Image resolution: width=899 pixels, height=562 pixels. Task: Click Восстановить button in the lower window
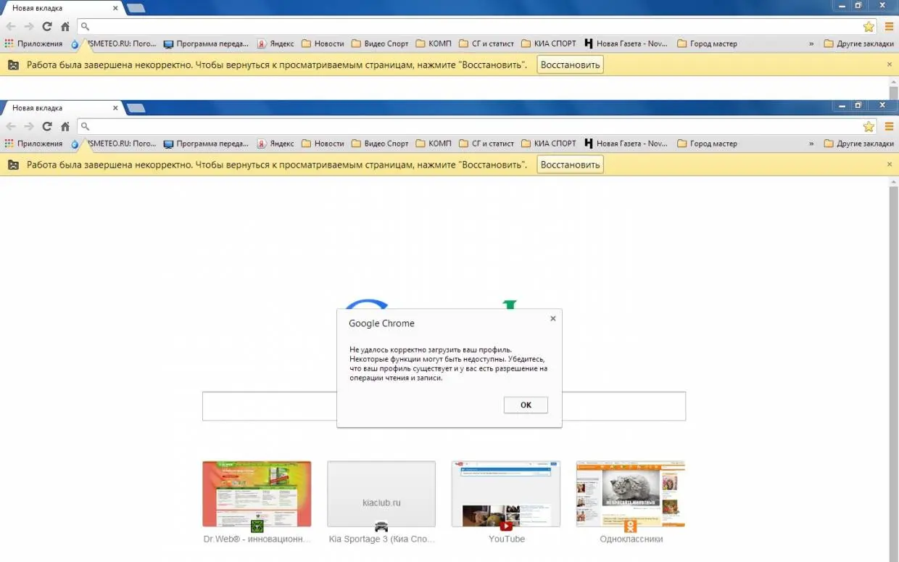571,165
